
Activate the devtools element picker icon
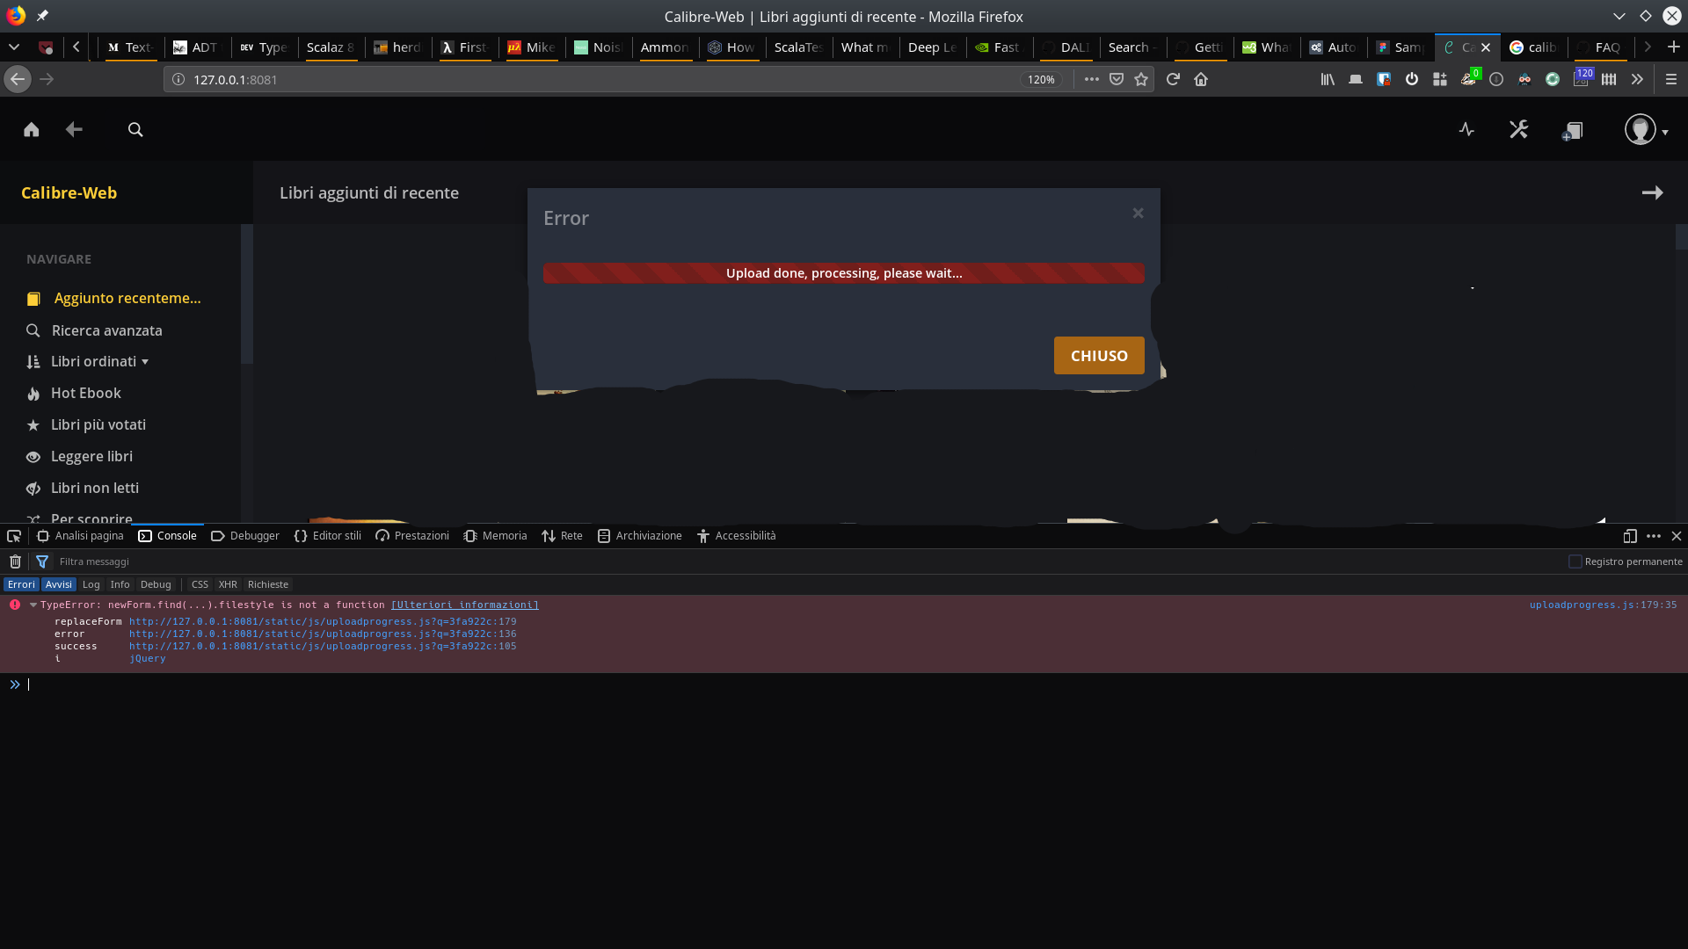[x=14, y=536]
